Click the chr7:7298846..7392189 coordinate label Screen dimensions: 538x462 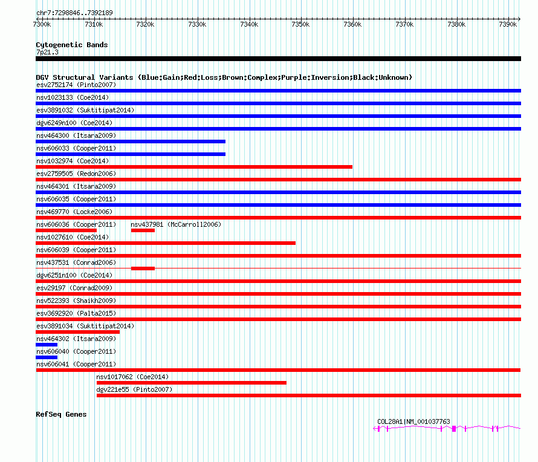click(x=74, y=13)
